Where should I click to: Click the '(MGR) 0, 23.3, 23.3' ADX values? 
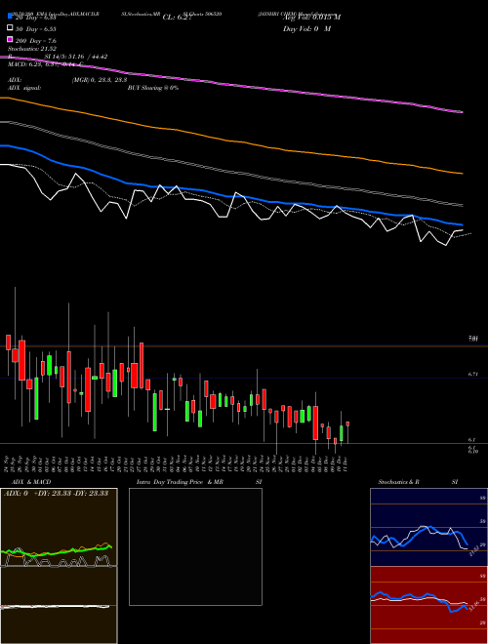(x=99, y=80)
